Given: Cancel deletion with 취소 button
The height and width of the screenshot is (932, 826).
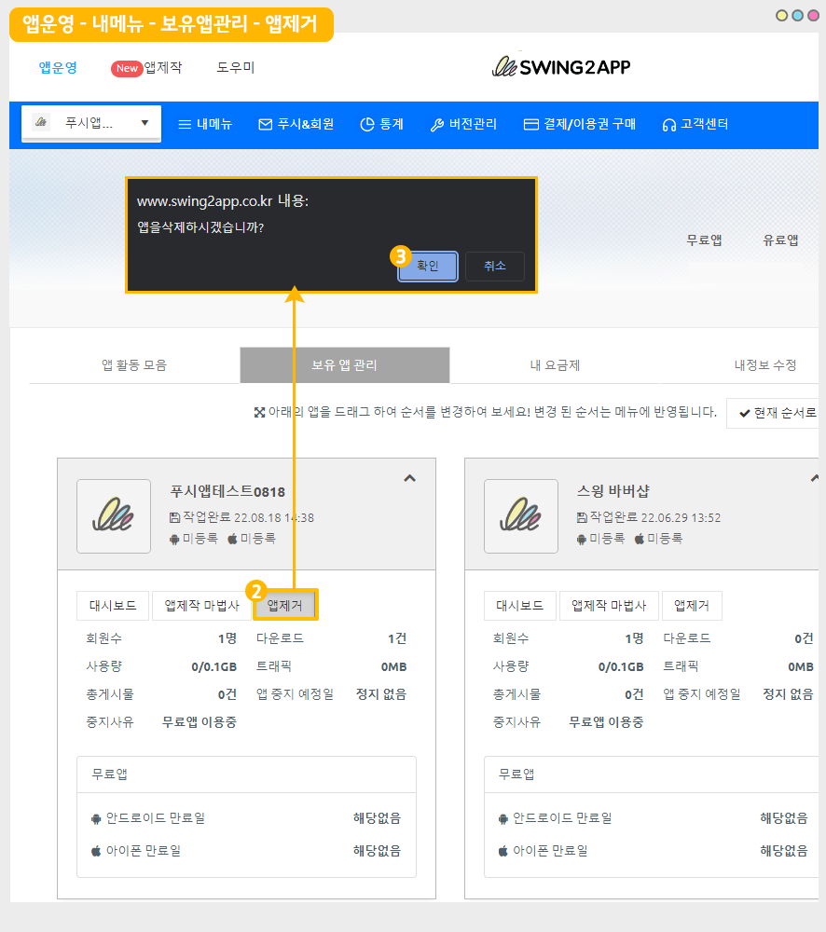Looking at the screenshot, I should pyautogui.click(x=495, y=266).
